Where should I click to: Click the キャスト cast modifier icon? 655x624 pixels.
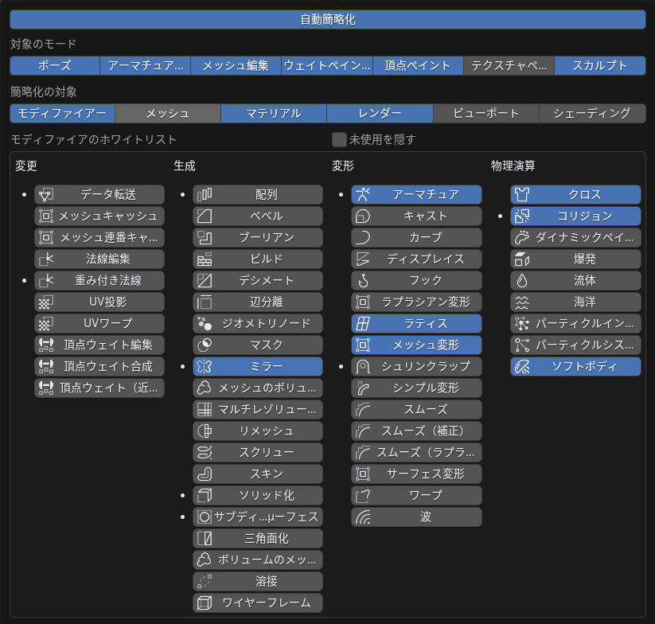[x=363, y=216]
